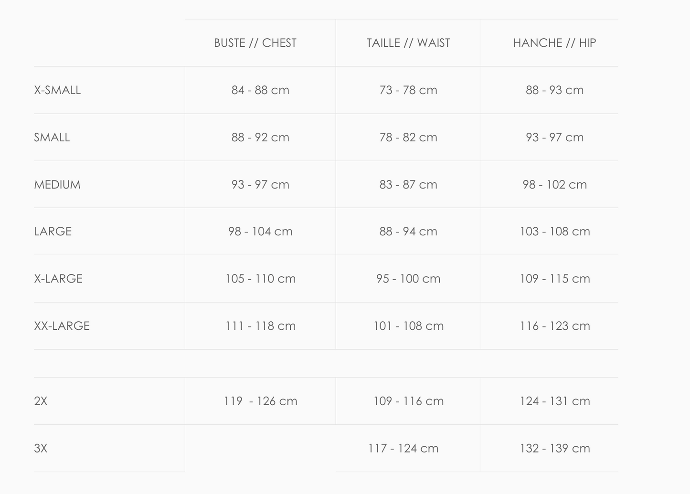Select the XX-LARGE row label
The height and width of the screenshot is (494, 690).
click(62, 326)
